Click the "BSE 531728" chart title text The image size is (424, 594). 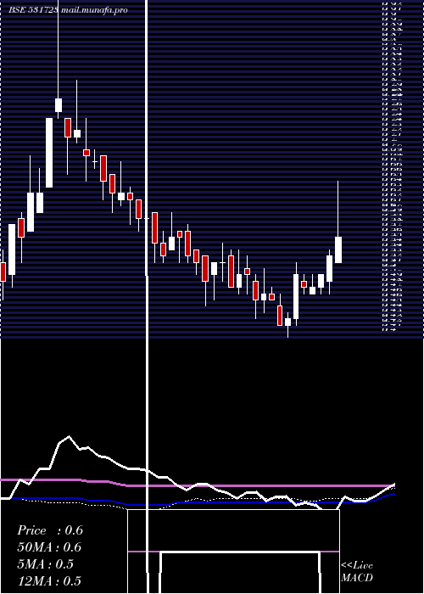click(33, 10)
